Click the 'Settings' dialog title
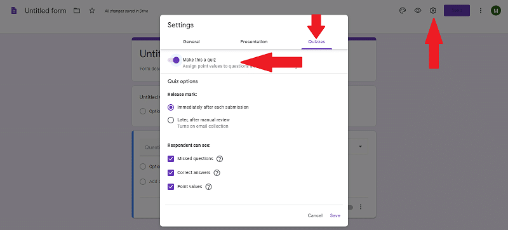Image resolution: width=508 pixels, height=230 pixels. (180, 25)
